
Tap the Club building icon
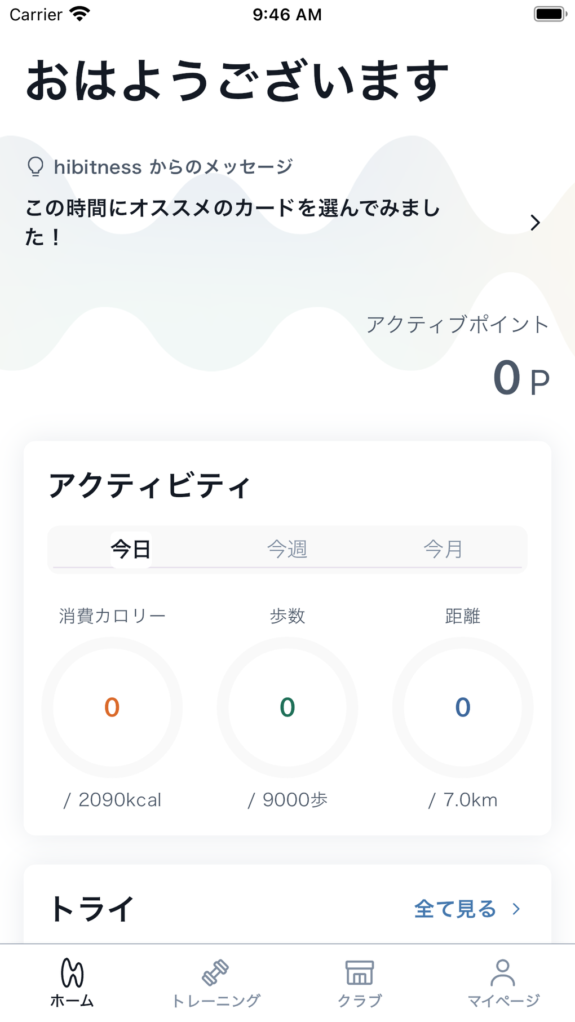[360, 972]
